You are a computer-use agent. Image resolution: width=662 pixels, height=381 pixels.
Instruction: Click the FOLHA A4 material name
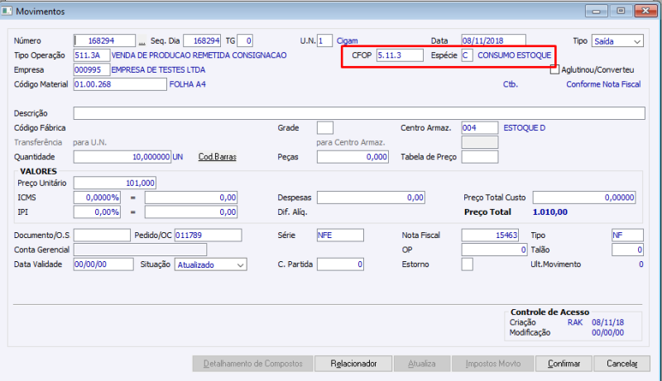pos(188,84)
